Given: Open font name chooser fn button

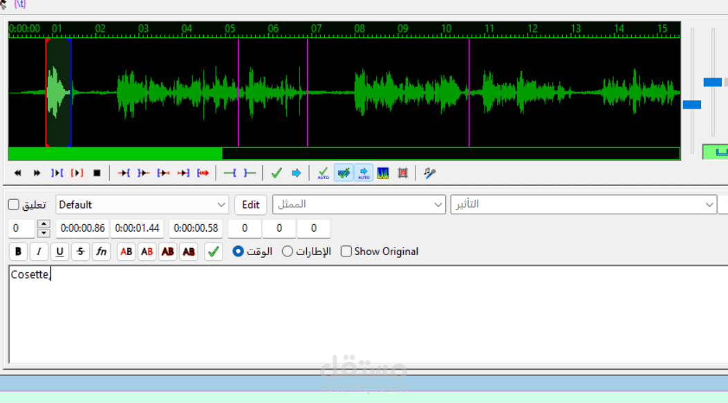Looking at the screenshot, I should [101, 252].
